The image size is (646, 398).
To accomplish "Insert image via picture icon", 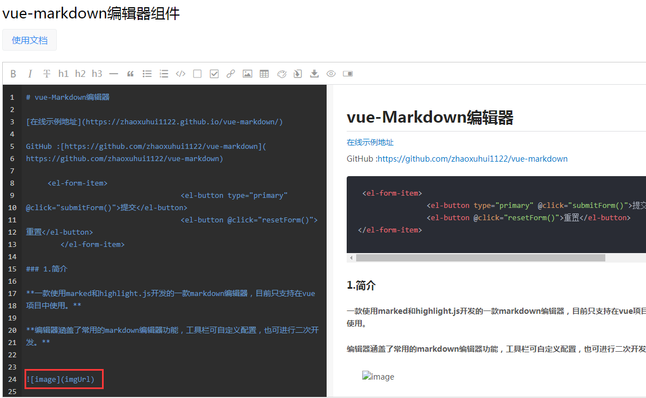I will coord(247,74).
